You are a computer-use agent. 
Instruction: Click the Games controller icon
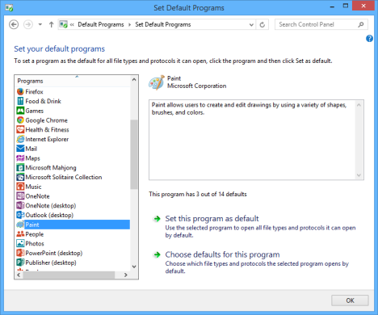pos(20,111)
